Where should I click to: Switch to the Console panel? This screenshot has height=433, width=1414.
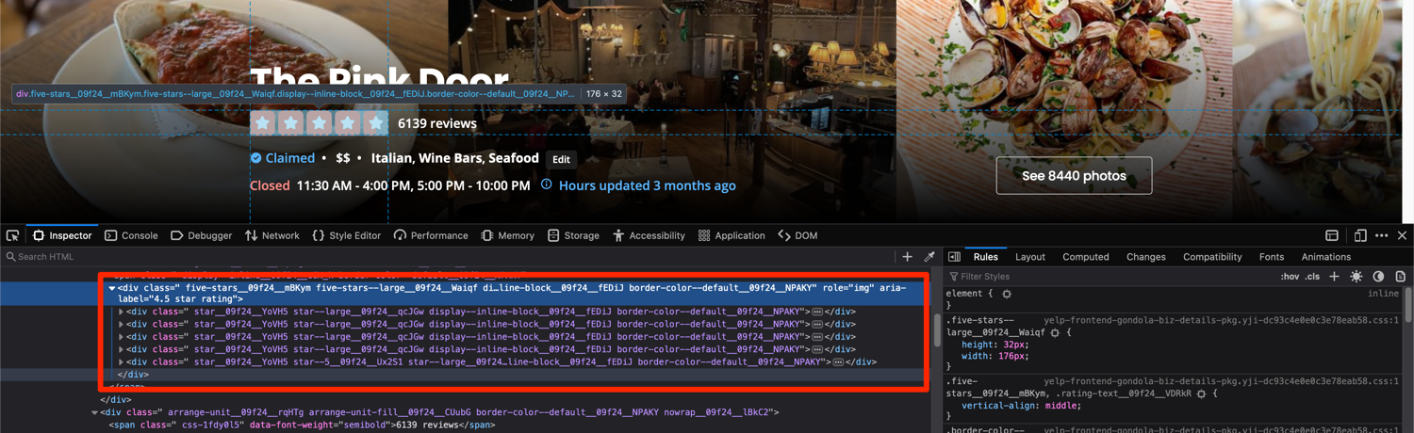[131, 235]
